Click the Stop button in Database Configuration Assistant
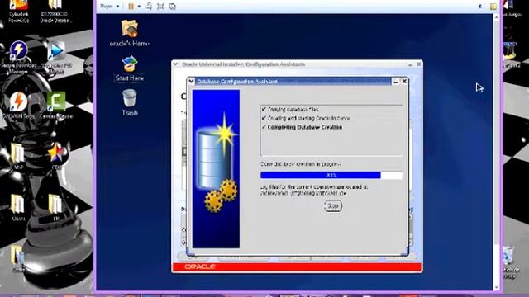This screenshot has height=297, width=529. pyautogui.click(x=332, y=206)
